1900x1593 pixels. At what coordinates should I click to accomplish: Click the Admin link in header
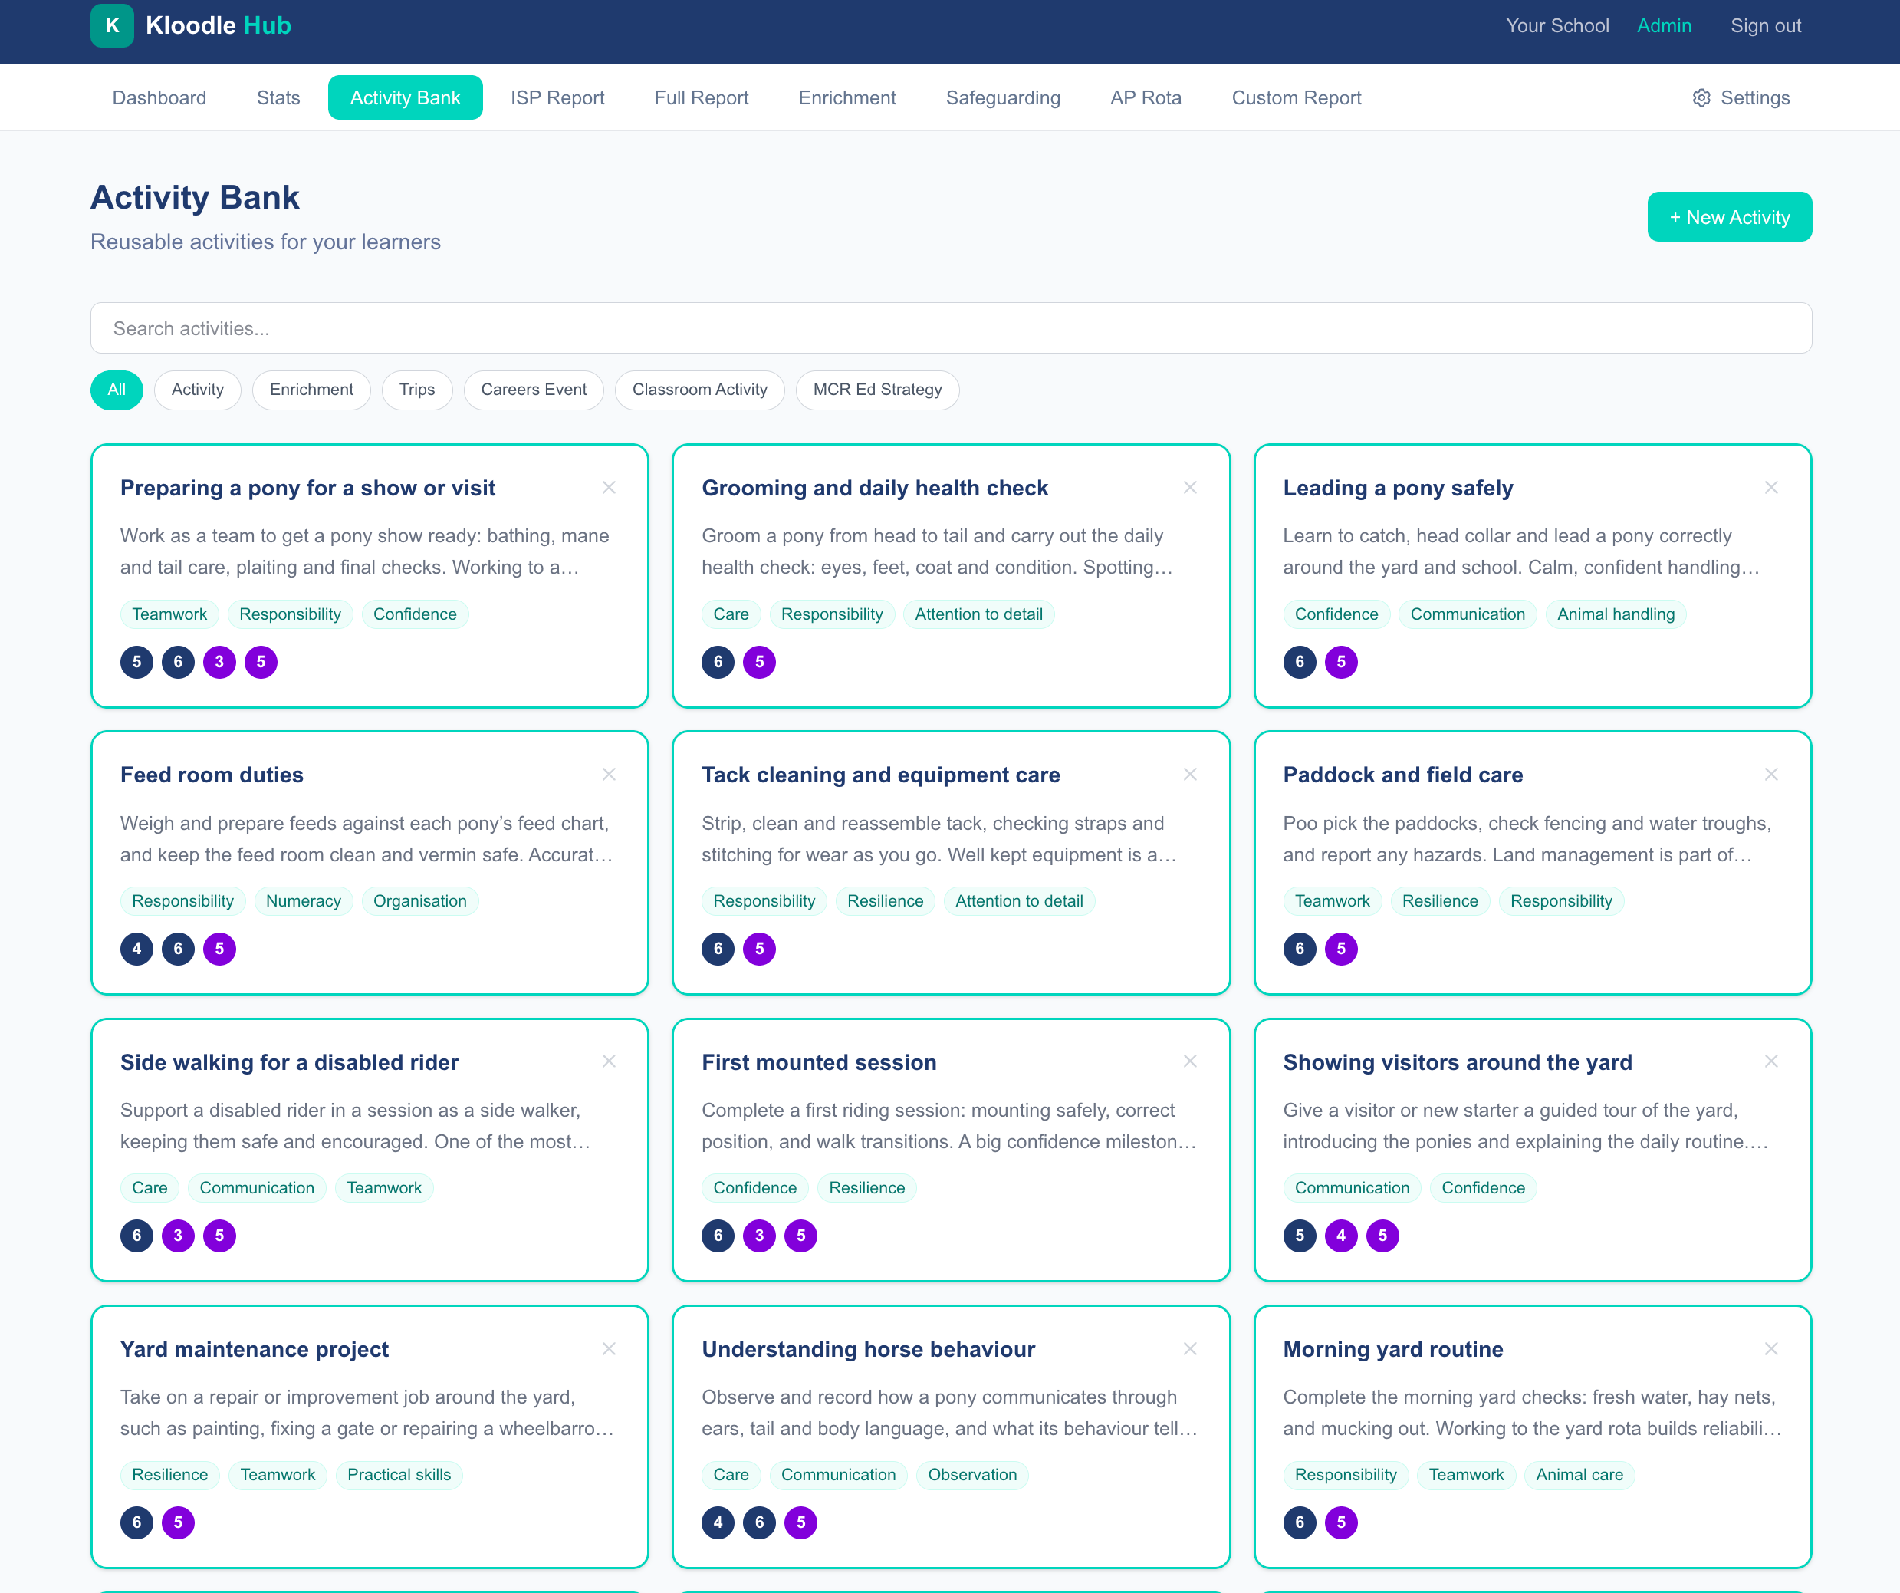1664,25
